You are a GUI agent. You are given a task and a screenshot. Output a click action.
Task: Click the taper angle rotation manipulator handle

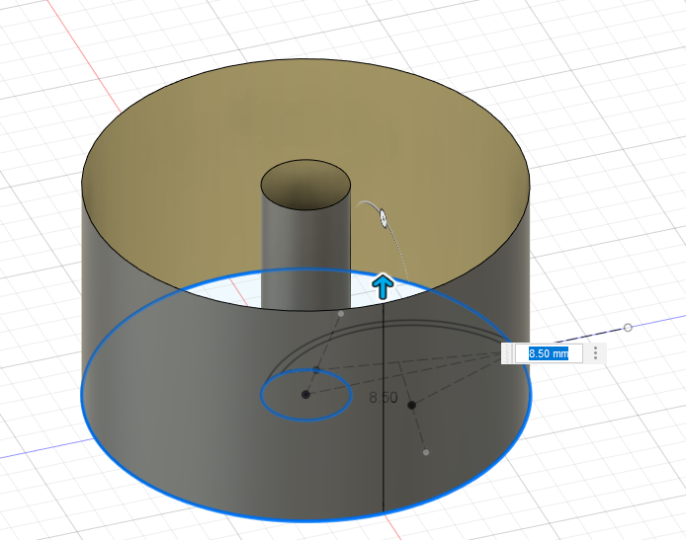[384, 218]
